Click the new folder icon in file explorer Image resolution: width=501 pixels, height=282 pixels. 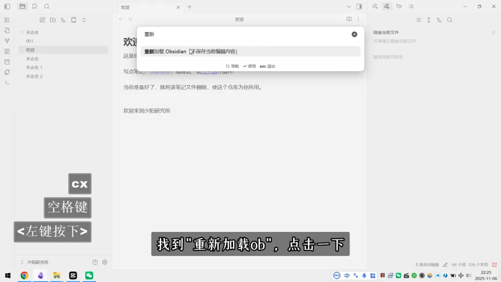pos(53,20)
